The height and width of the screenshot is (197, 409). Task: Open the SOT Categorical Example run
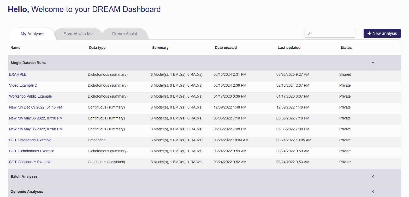(30, 140)
